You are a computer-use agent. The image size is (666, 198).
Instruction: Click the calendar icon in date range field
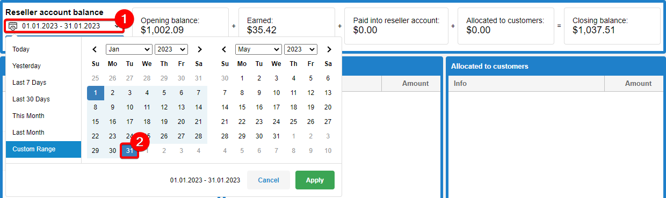pos(13,26)
